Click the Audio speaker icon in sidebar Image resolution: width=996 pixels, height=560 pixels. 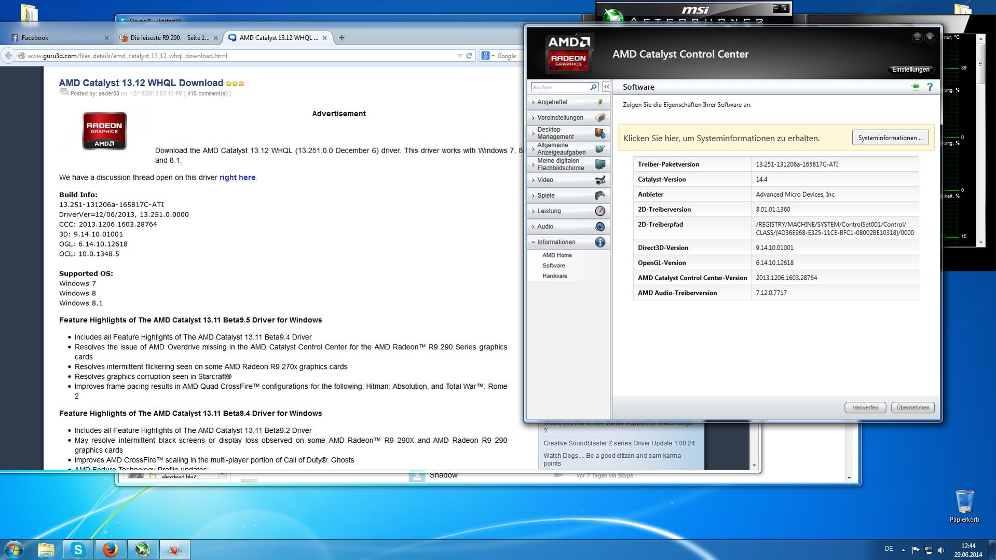600,227
